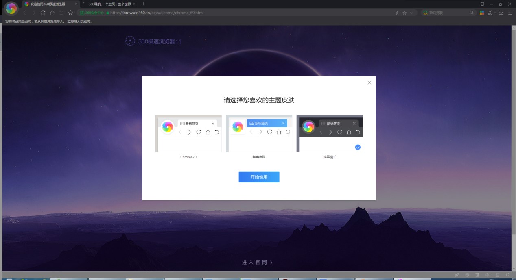Viewport: 516px width, 280px height.
Task: Expand the bookmark chevron next to the star
Action: 411,13
